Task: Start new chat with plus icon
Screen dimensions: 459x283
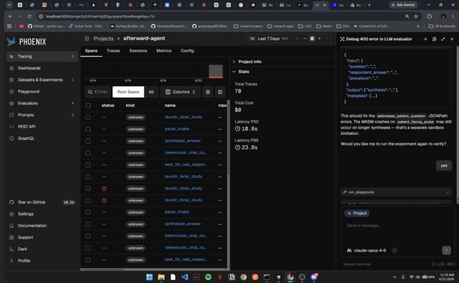Action: click(425, 39)
